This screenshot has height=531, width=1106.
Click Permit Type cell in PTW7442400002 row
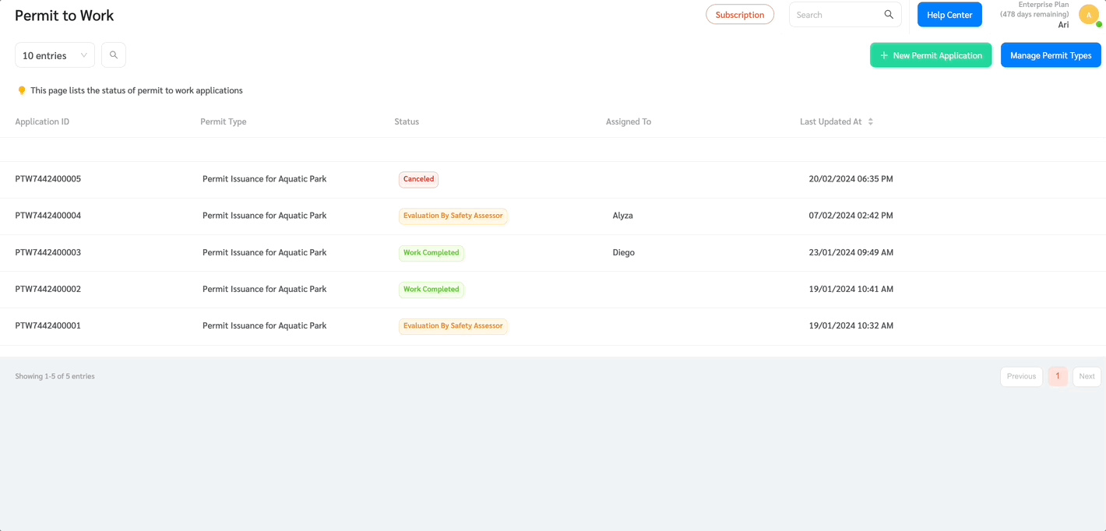pos(264,289)
